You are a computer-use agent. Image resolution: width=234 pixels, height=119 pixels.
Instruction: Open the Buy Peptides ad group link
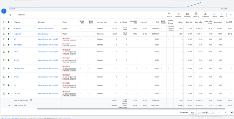point(18,45)
